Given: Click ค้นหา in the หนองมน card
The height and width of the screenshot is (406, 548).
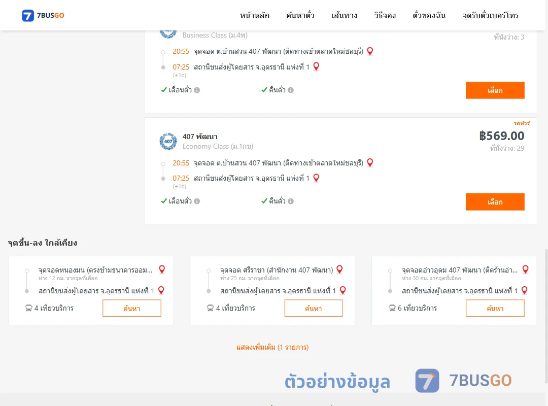Looking at the screenshot, I should [x=132, y=309].
